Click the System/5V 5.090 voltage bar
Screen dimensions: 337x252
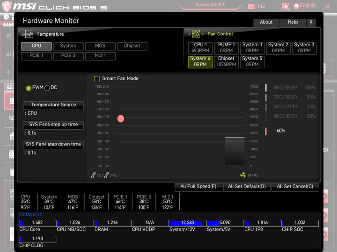point(225,223)
